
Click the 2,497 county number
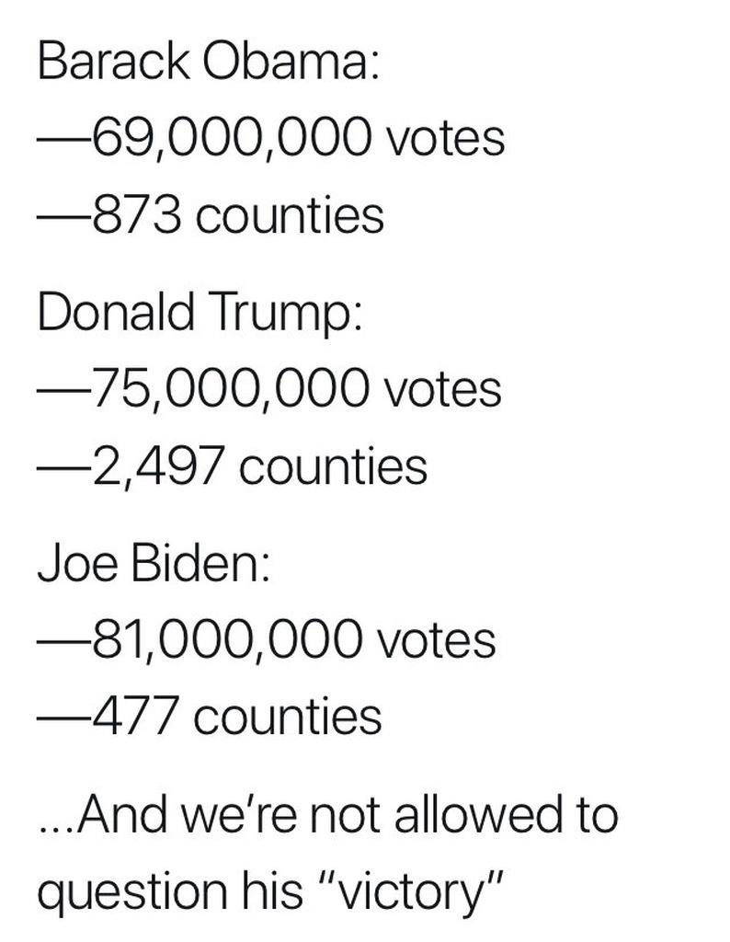click(157, 465)
